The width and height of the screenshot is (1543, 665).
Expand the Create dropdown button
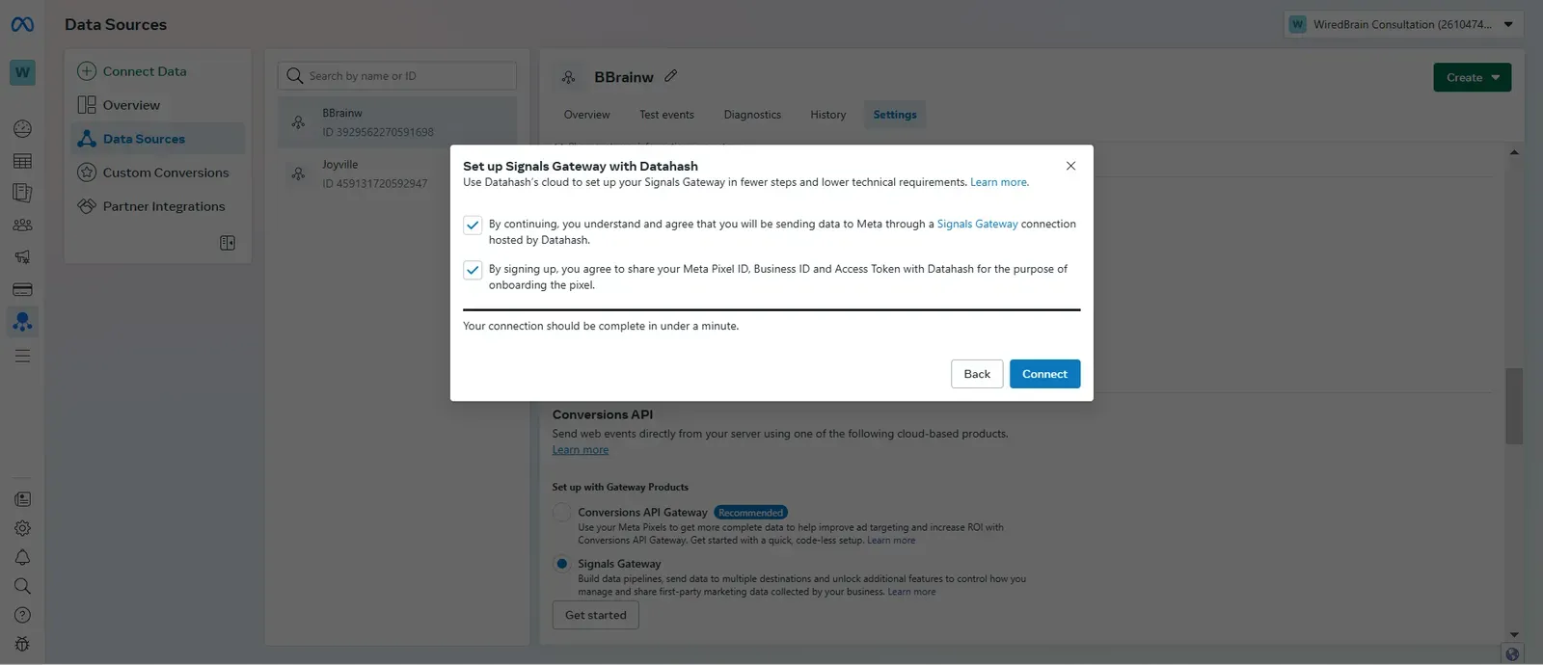1472,77
